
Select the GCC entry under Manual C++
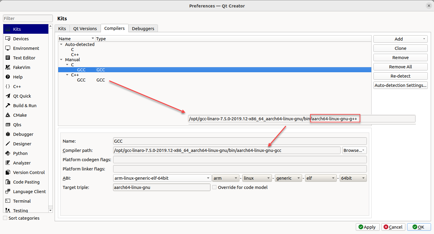[81, 80]
